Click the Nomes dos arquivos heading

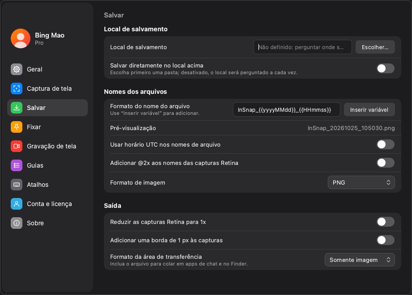pyautogui.click(x=135, y=92)
